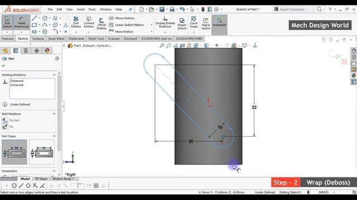Click the Fix Slot relation
Viewport: 357px width, 200px height.
point(11,121)
